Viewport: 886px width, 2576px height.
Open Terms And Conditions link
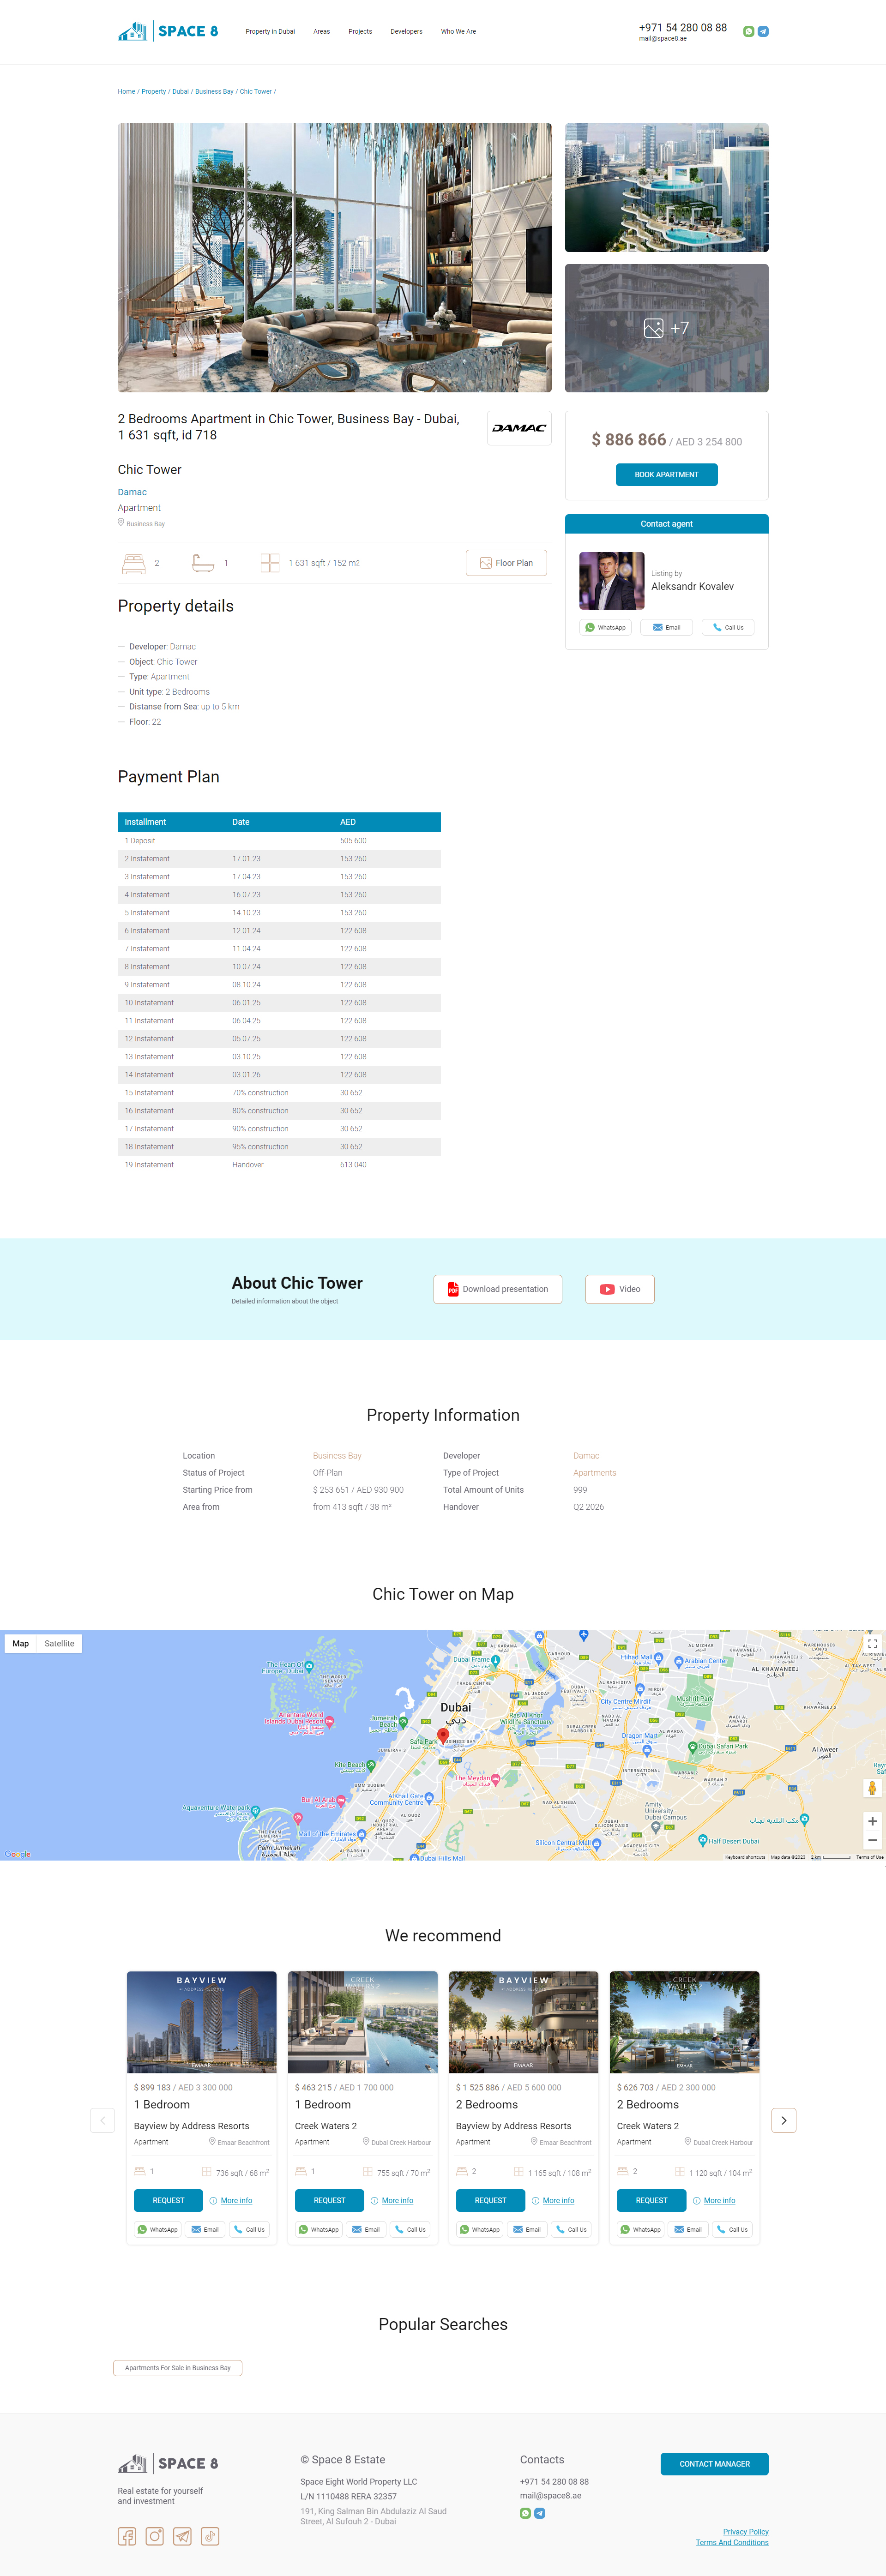click(732, 2542)
